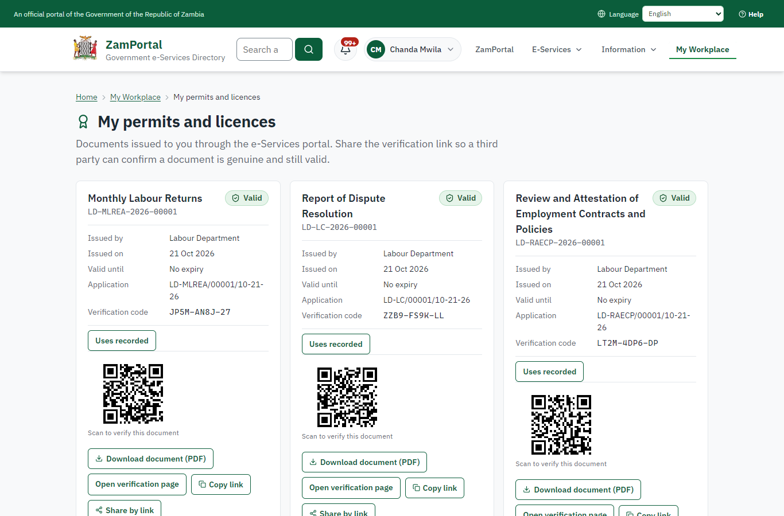Click verification code JP5M-AN8J-27

(200, 312)
